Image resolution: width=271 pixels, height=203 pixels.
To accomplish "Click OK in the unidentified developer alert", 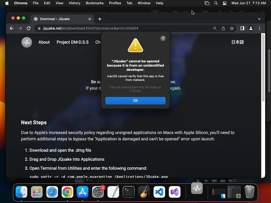I will (135, 101).
